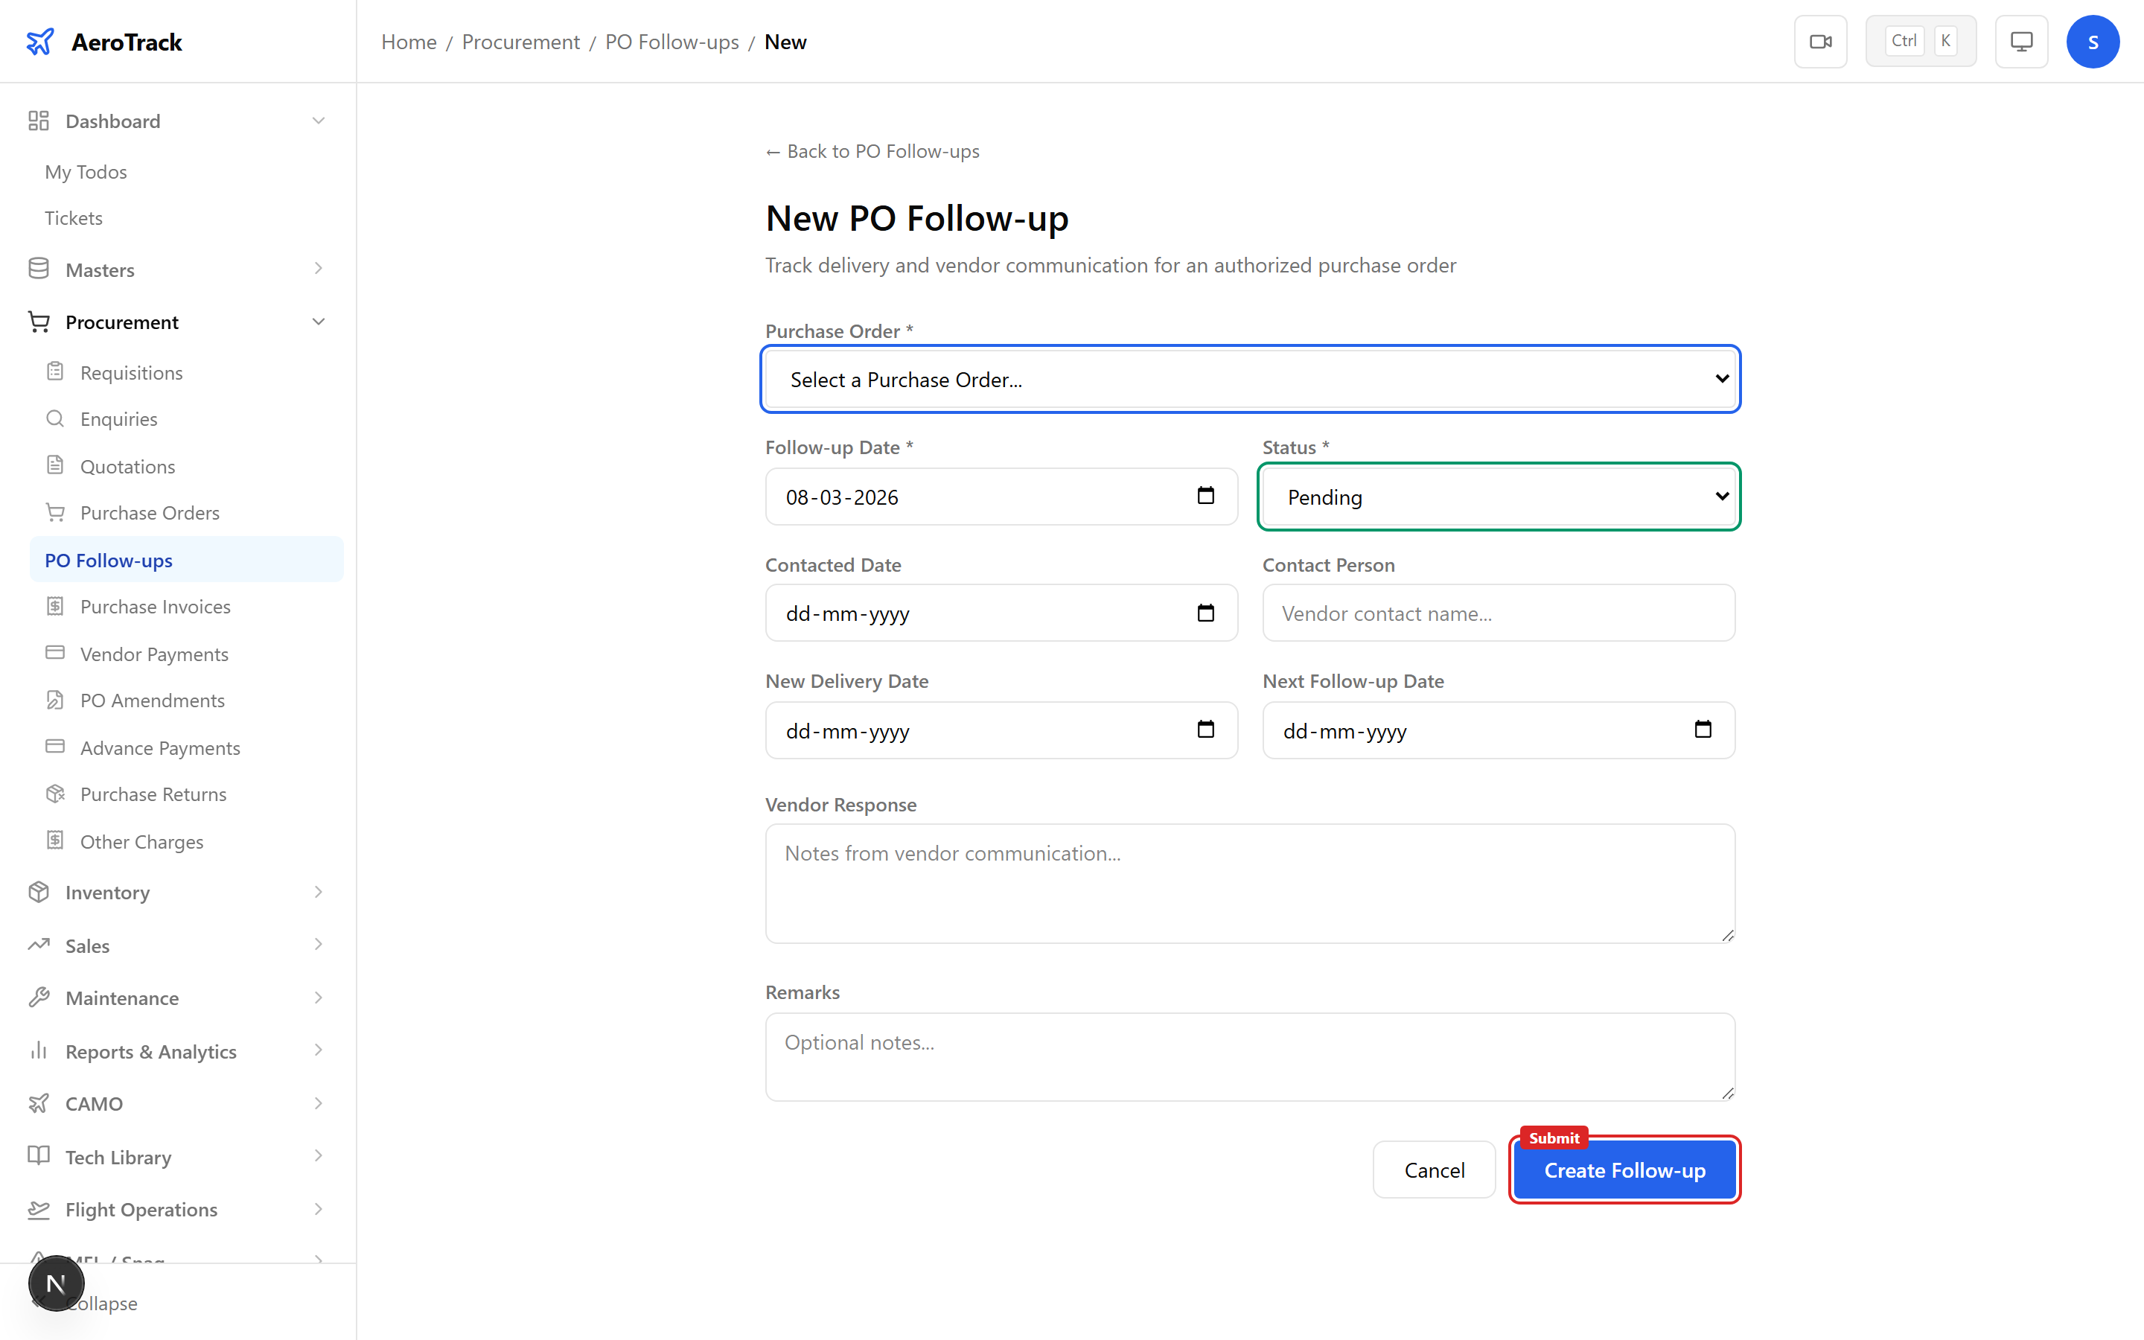The width and height of the screenshot is (2144, 1340).
Task: Change the Status dropdown from Pending
Action: pyautogui.click(x=1496, y=497)
